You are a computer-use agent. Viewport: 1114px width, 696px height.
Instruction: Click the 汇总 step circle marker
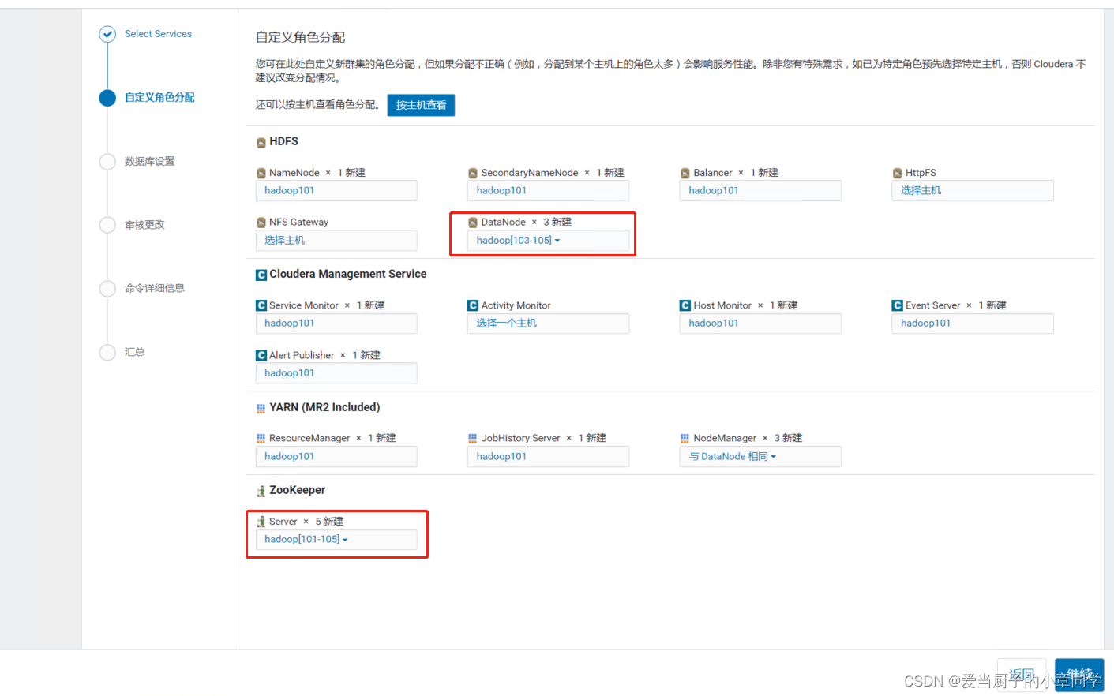click(107, 353)
